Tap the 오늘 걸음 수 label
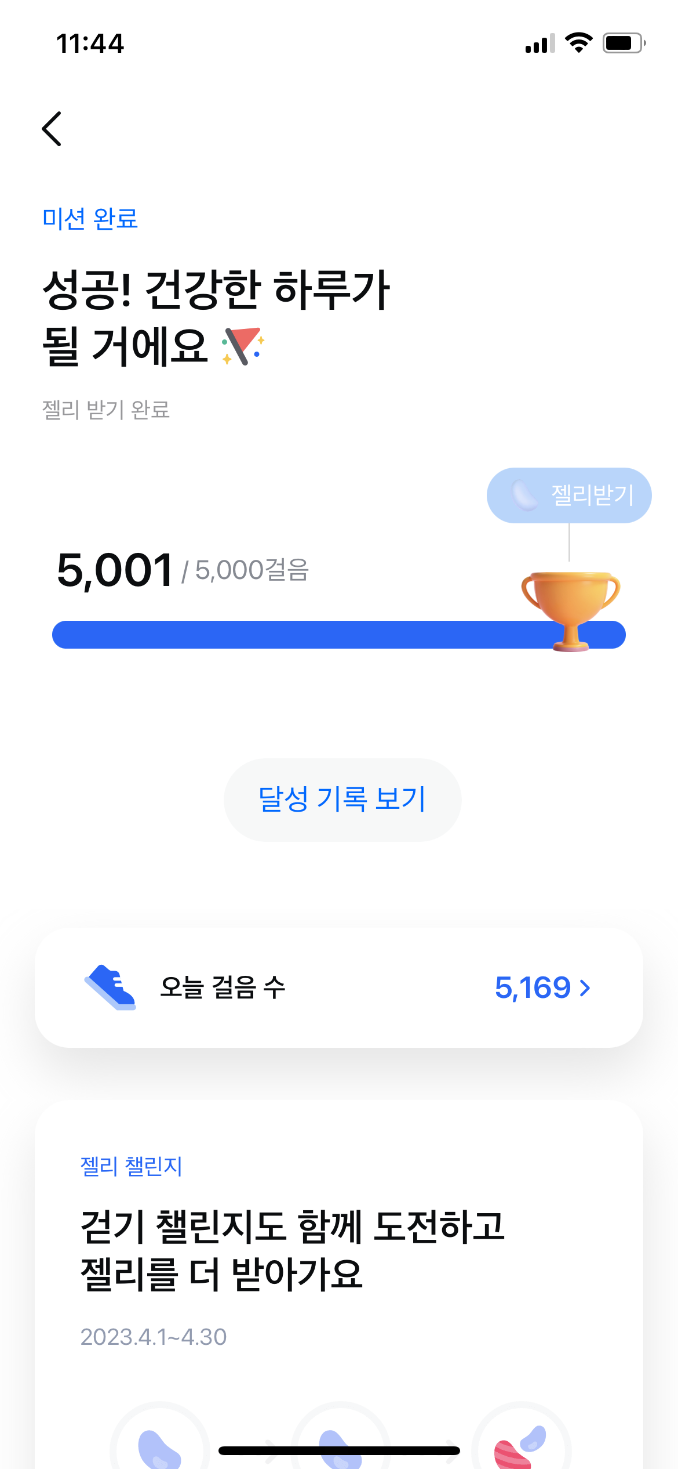This screenshot has width=678, height=1469. (x=223, y=987)
